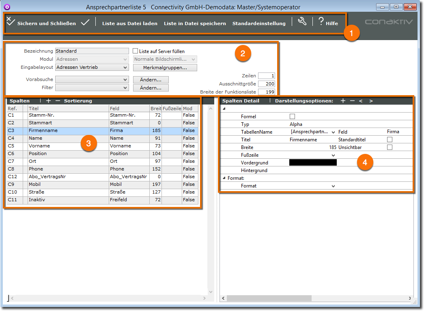The height and width of the screenshot is (311, 424).
Task: Enable Liste auf Server füllen checkbox
Action: [x=136, y=51]
